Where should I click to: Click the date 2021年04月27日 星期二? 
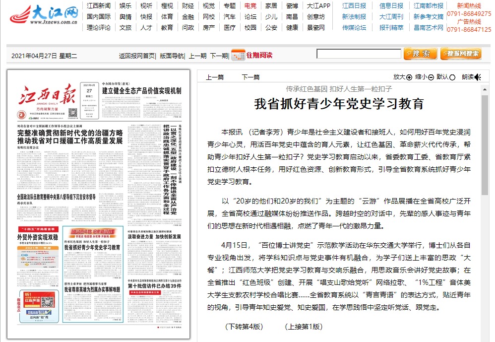tap(44, 56)
